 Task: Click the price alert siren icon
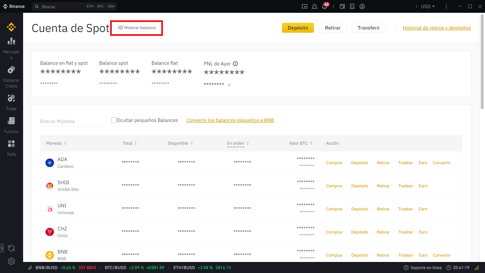click(x=315, y=6)
